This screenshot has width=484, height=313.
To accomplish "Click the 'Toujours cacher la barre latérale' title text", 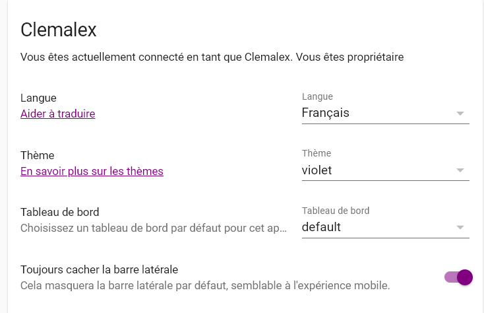I will 100,270.
